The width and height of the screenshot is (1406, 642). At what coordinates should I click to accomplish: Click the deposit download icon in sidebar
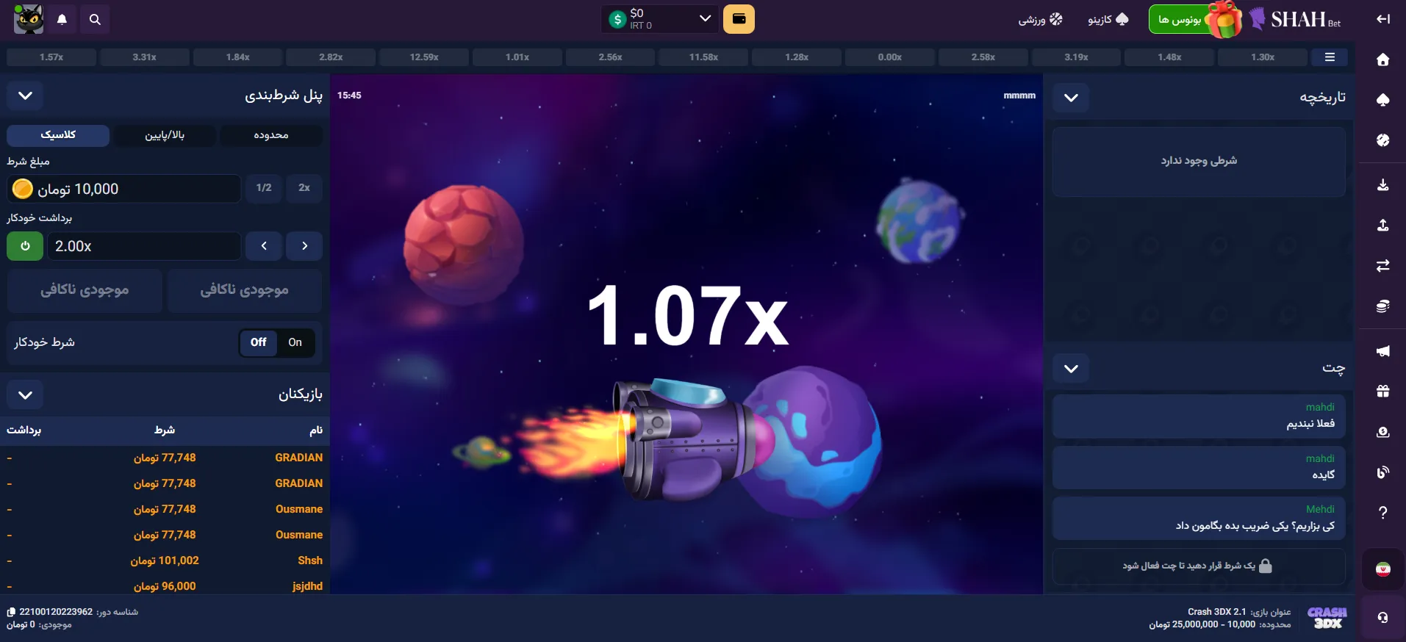click(1382, 184)
